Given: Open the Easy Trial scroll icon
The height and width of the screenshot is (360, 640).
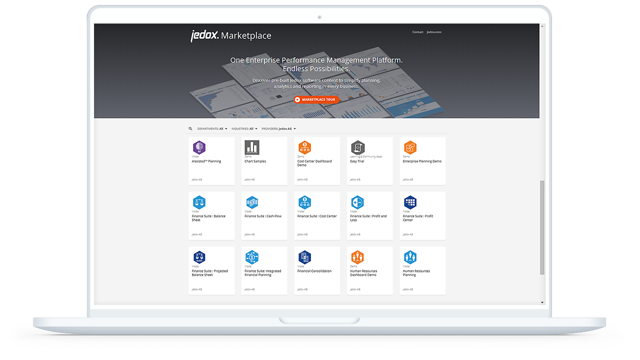Looking at the screenshot, I should tap(357, 147).
